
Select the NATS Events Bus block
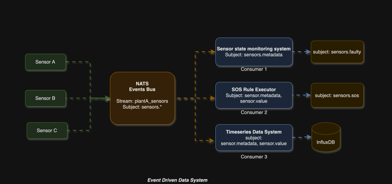[x=142, y=98]
